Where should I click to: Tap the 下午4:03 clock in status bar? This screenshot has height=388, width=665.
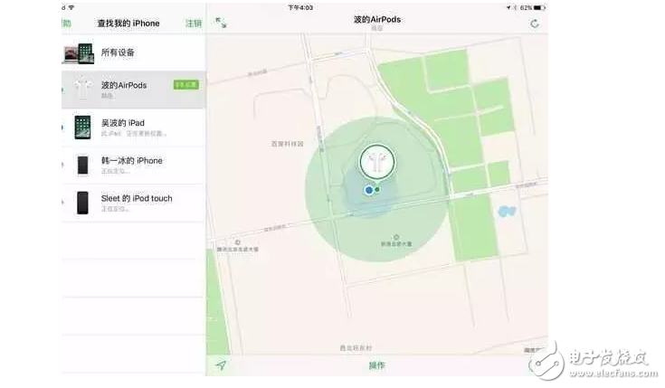click(300, 7)
